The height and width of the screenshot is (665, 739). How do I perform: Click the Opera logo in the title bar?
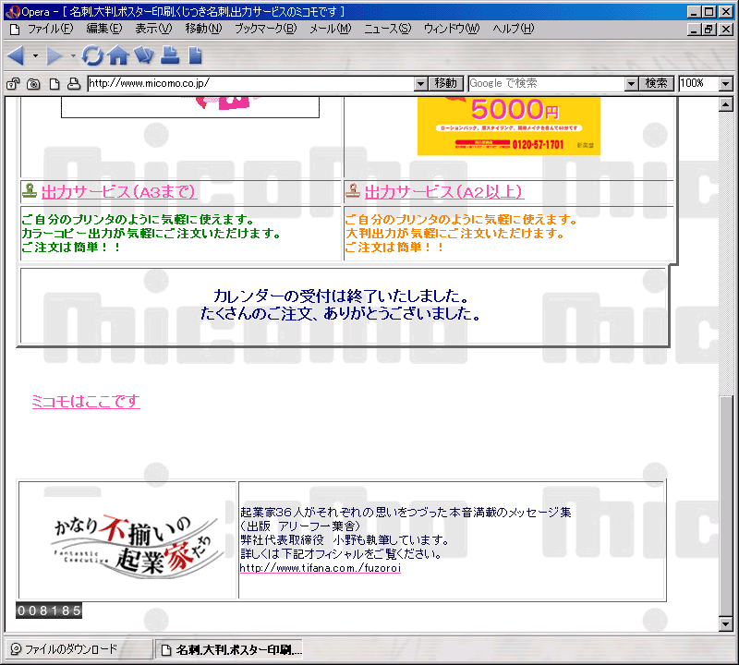[x=13, y=11]
